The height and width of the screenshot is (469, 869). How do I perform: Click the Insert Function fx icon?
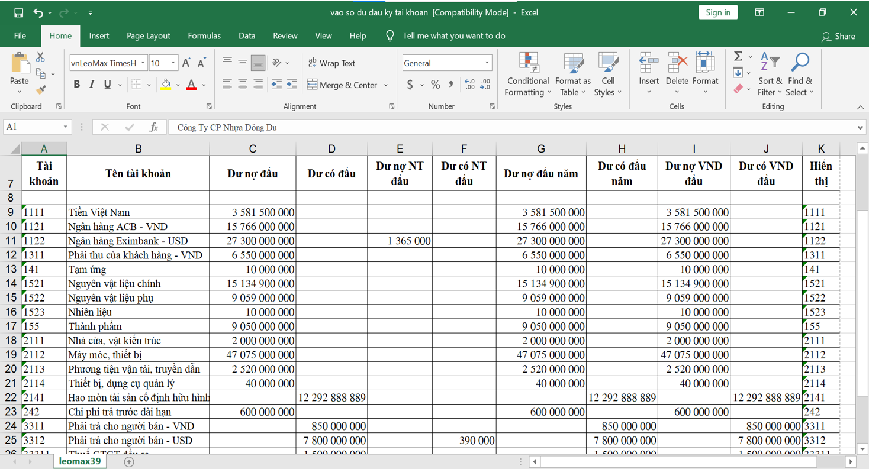pyautogui.click(x=154, y=127)
